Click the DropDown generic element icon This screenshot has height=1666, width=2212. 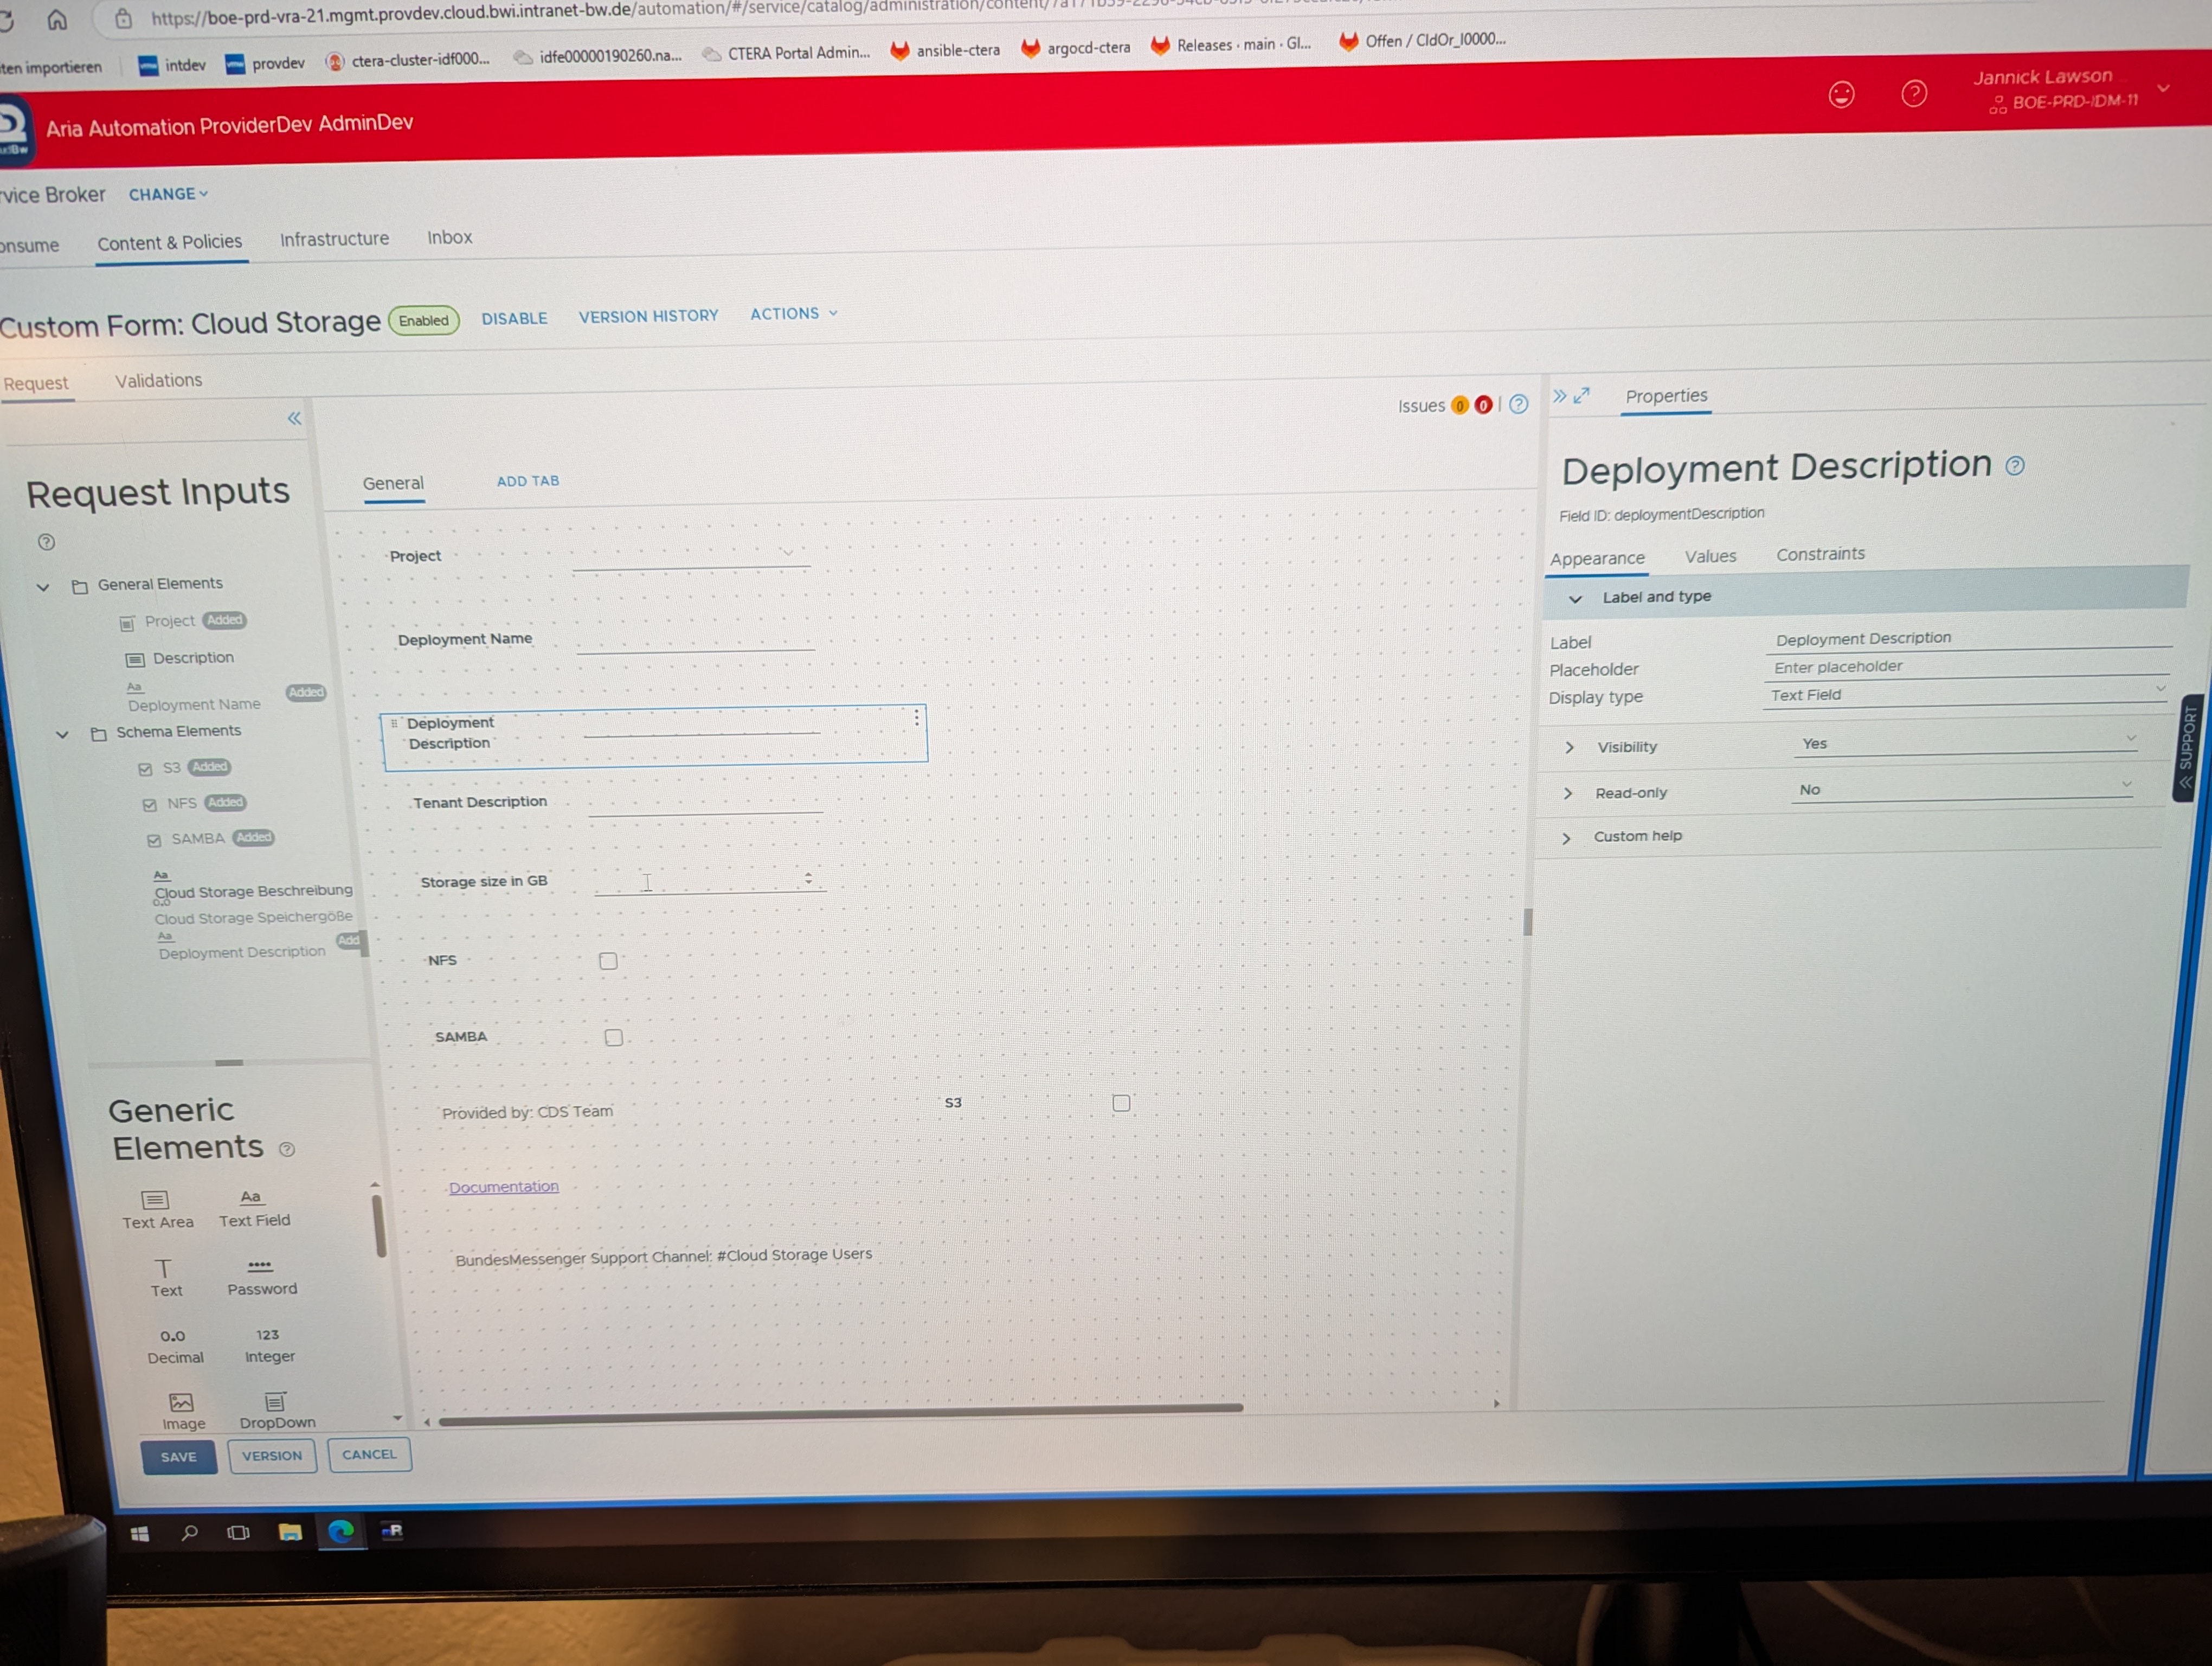pos(275,1401)
